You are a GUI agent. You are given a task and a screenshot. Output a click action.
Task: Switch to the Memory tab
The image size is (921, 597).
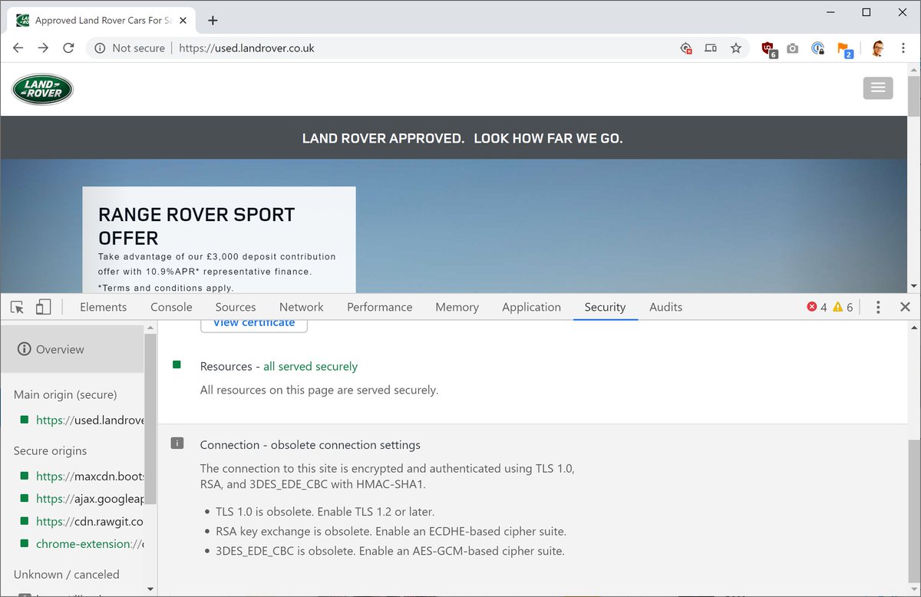coord(457,307)
